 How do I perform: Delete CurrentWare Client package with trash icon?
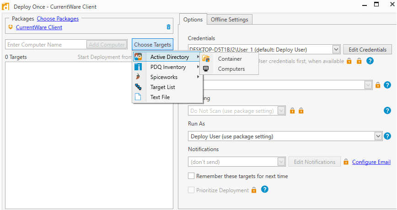click(169, 27)
